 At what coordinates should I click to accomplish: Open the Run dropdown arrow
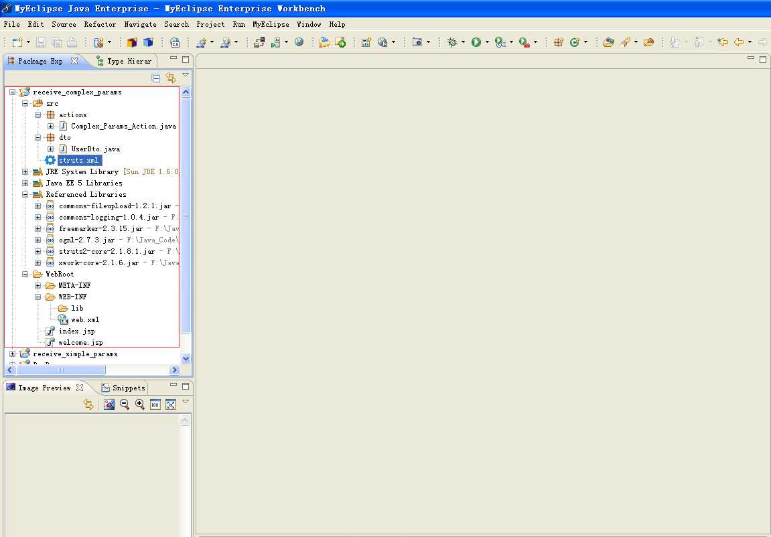487,42
